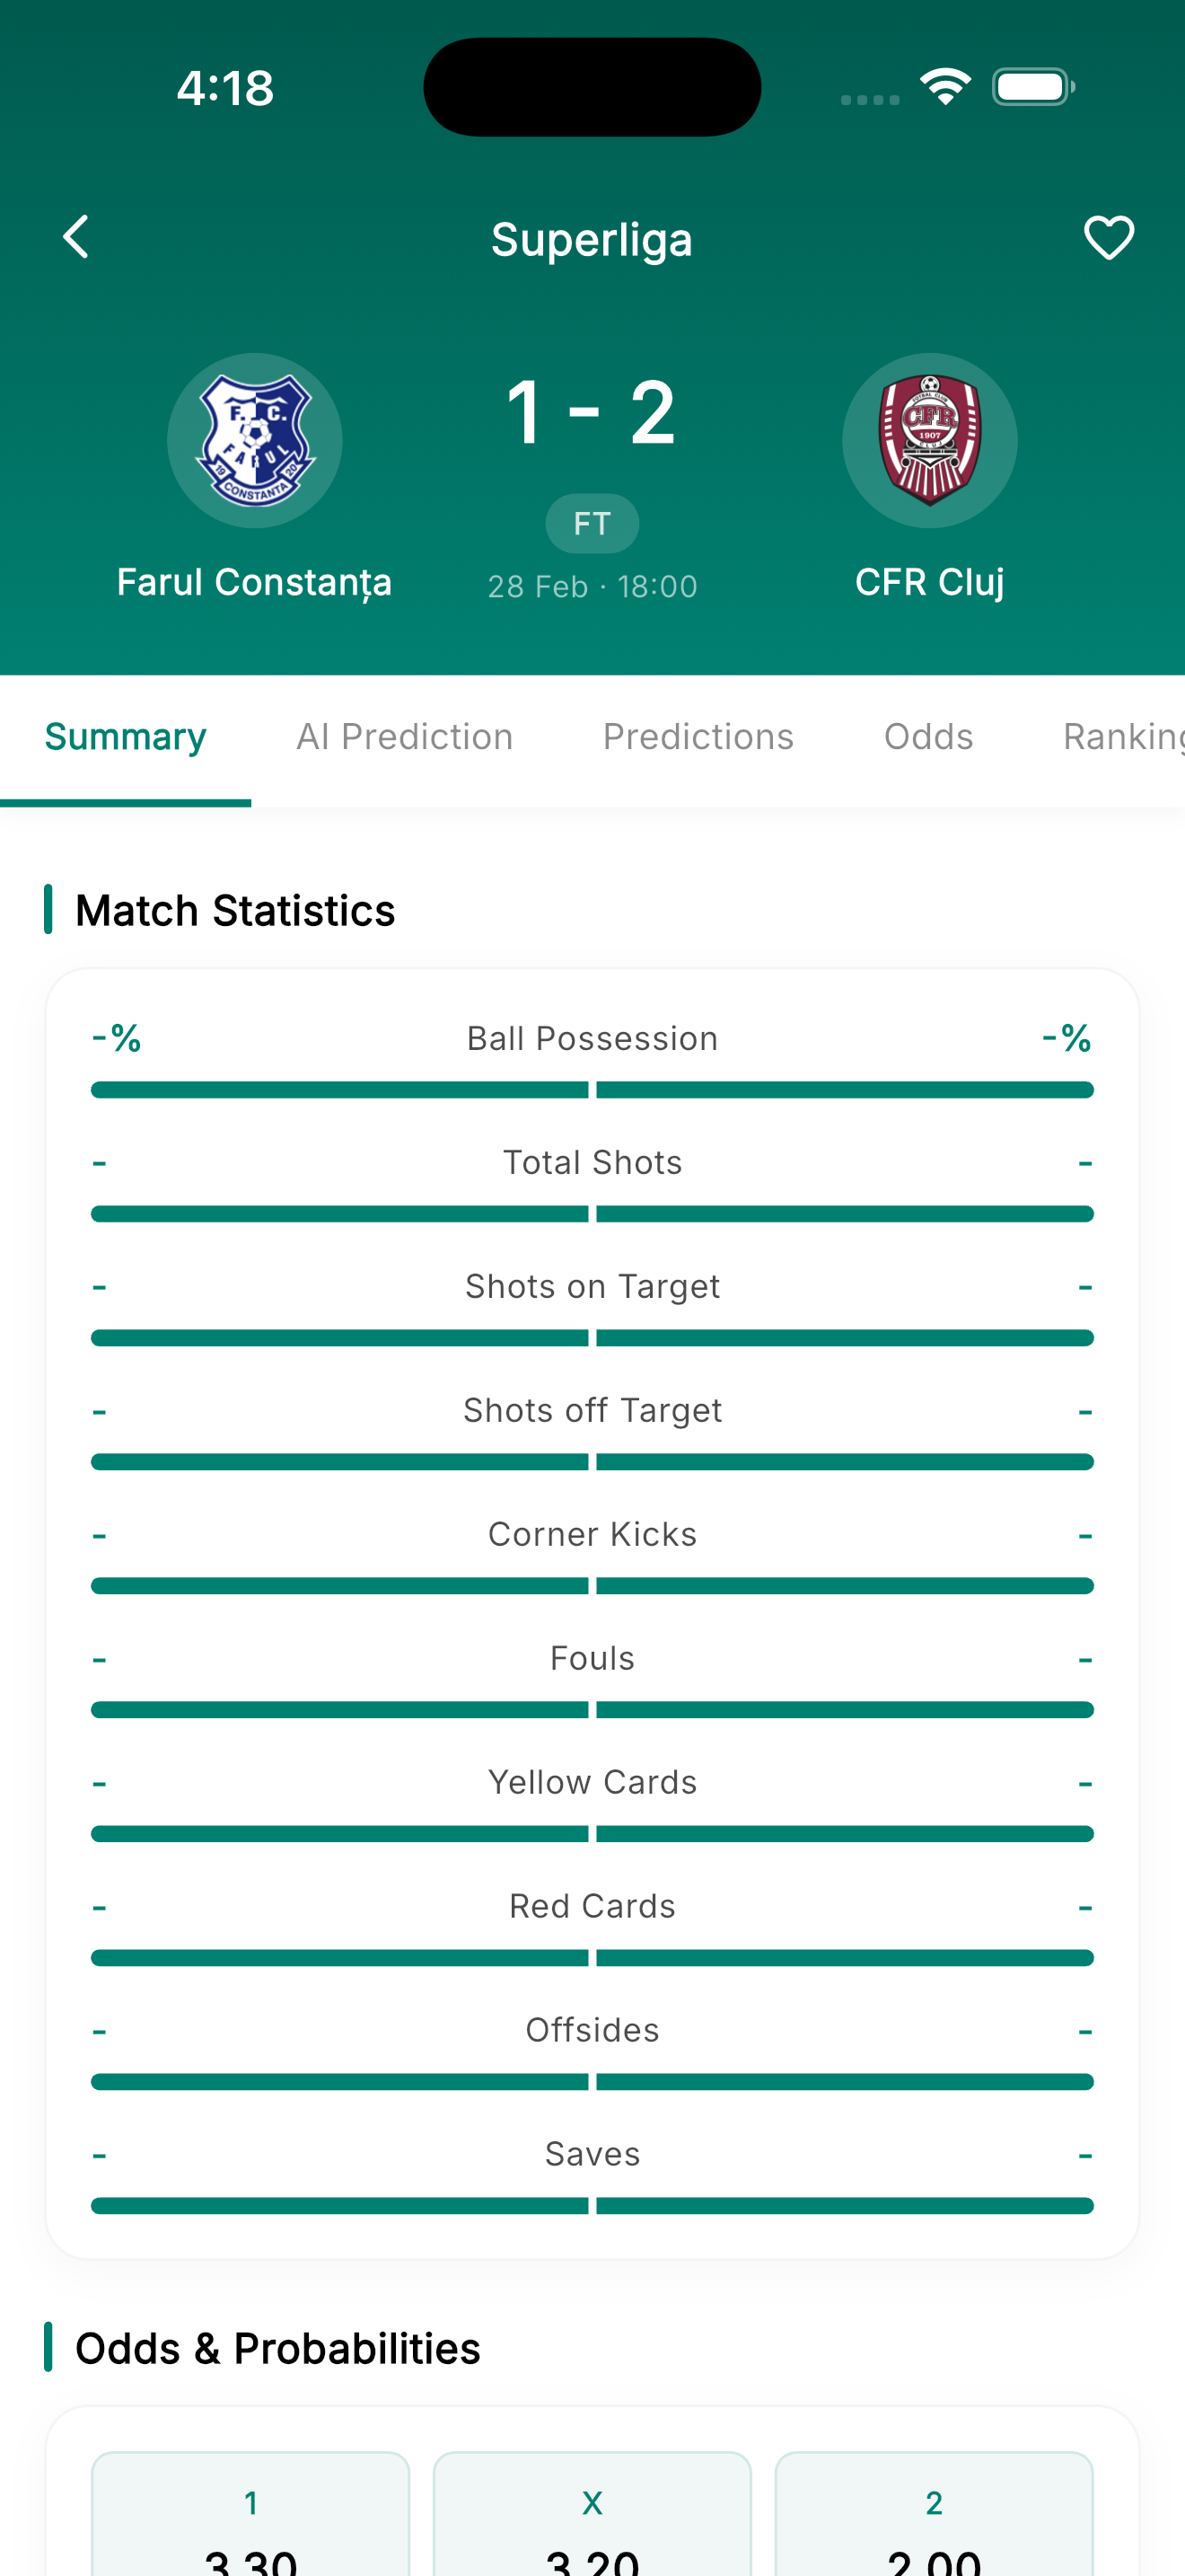
Task: Tap the Farul Constanța team name
Action: tap(254, 582)
